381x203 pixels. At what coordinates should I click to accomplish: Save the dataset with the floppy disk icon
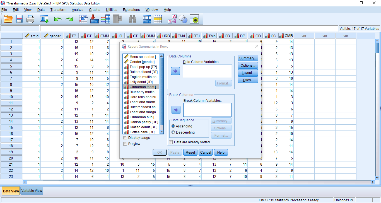click(x=19, y=19)
